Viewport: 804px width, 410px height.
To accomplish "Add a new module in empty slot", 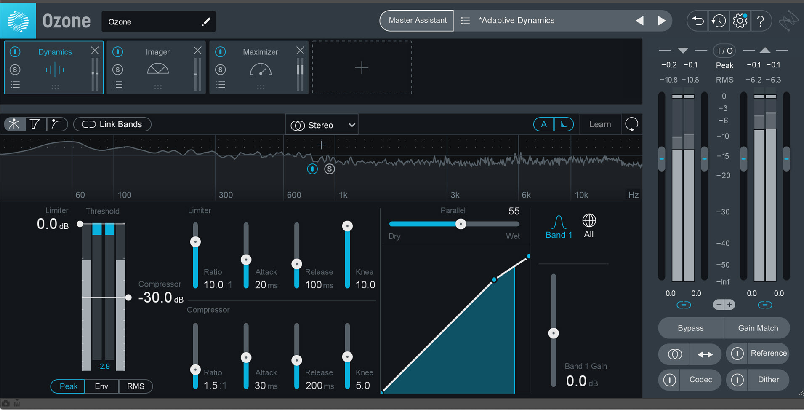I will pos(362,67).
